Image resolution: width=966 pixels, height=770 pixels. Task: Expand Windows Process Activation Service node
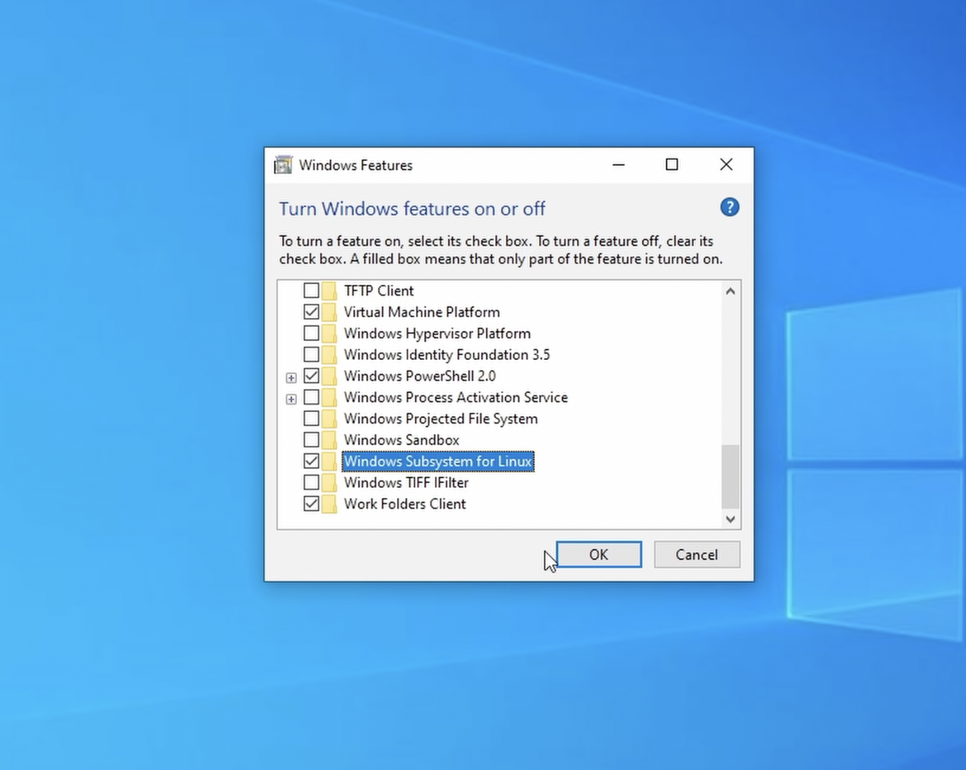(x=291, y=399)
